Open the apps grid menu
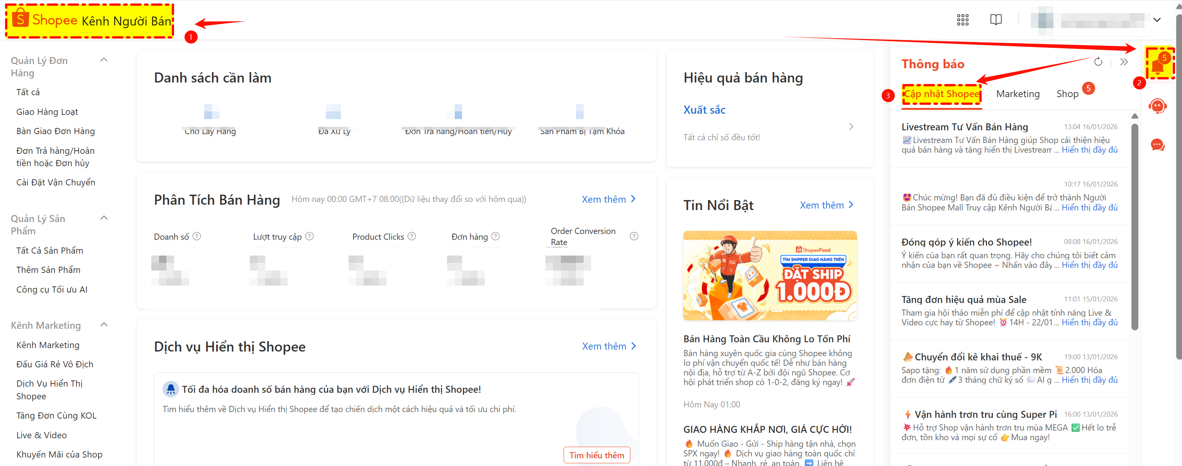Screen dimensions: 1182x466 pyautogui.click(x=962, y=19)
